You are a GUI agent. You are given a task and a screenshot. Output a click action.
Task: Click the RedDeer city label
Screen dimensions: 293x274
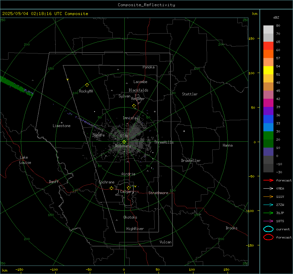pos(138,99)
